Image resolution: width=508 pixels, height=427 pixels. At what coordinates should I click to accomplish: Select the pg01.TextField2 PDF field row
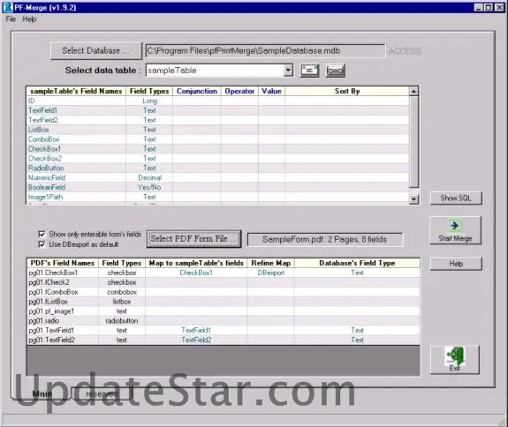click(224, 340)
